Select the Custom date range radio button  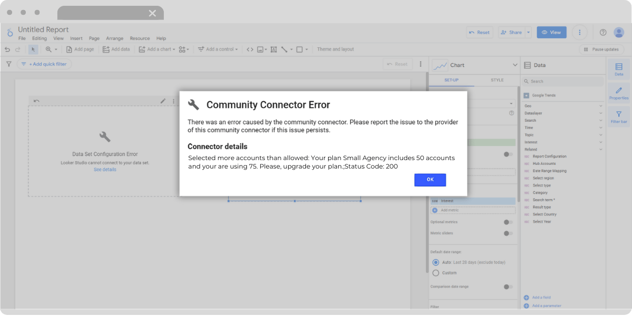click(x=436, y=272)
